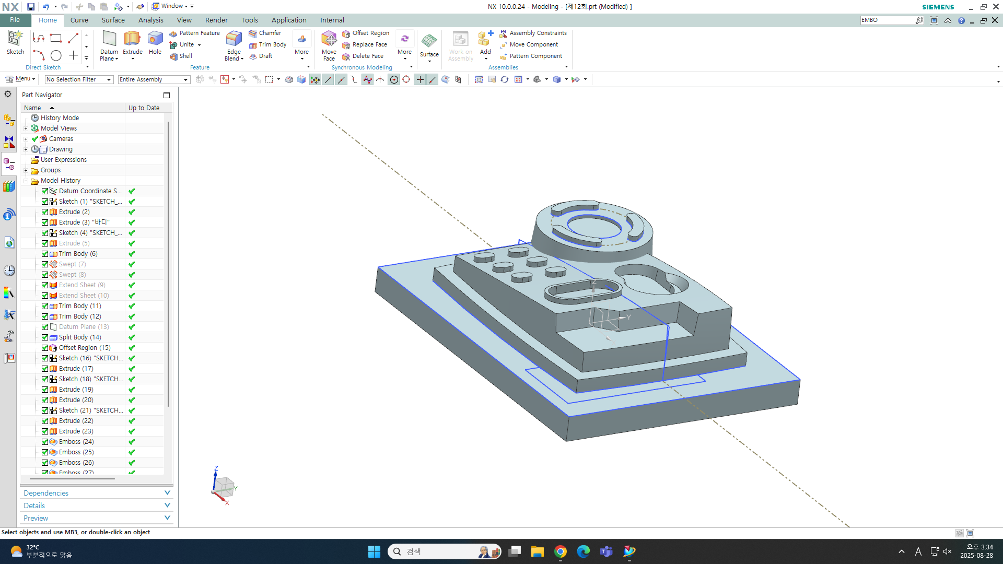Switch to the Analysis ribbon tab
The image size is (1003, 564).
(150, 20)
